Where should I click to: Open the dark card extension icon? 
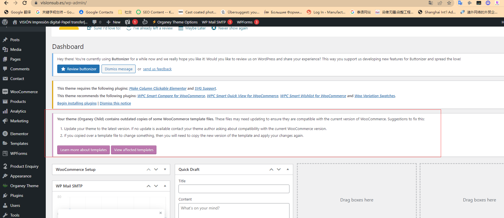(479, 3)
